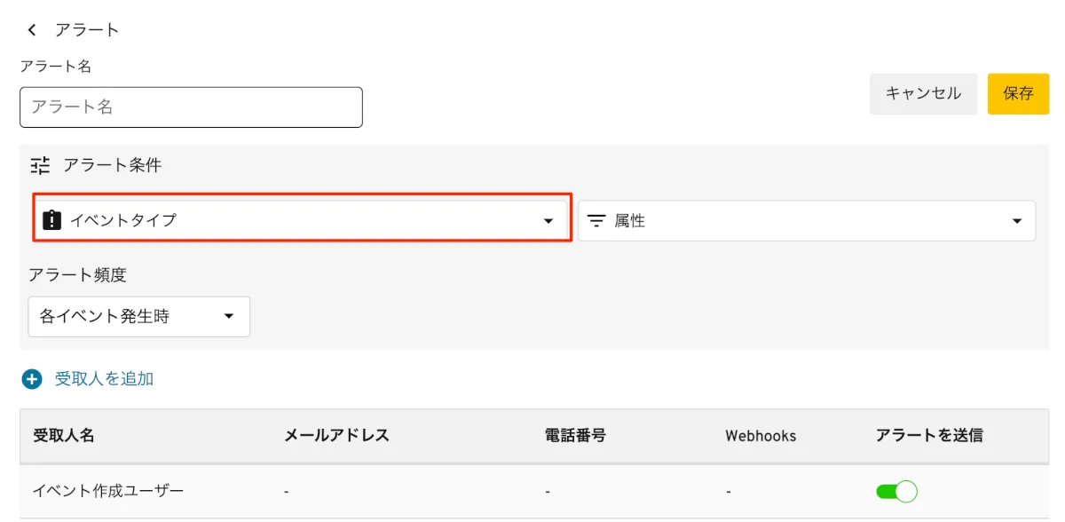Focus the アラート名 input field
Image resolution: width=1065 pixels, height=522 pixels.
pyautogui.click(x=191, y=107)
